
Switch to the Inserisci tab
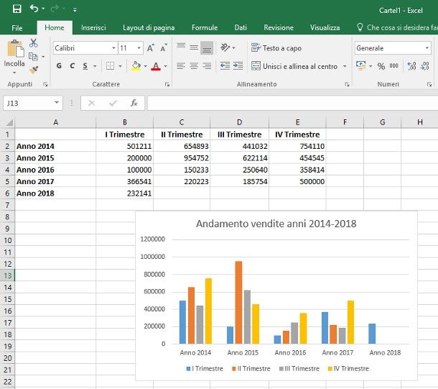coord(93,27)
